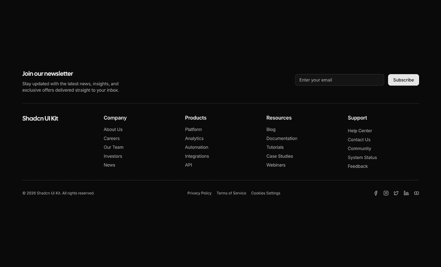View the API link
The image size is (441, 267).
189,165
